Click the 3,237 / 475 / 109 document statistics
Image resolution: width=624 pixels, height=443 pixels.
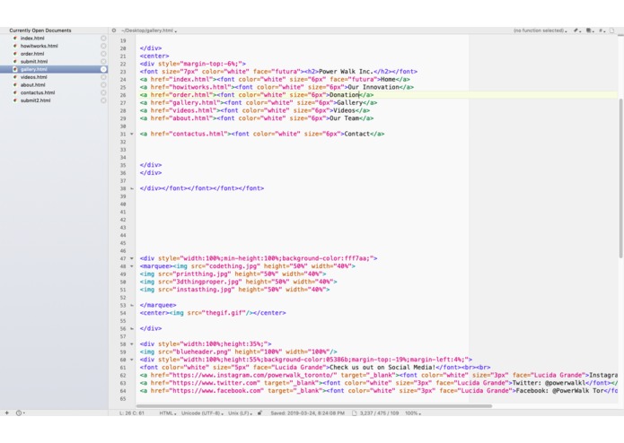[x=379, y=413]
